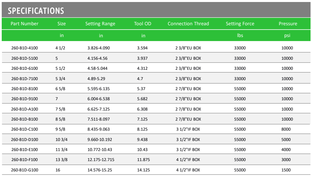Select the Connection Thread column header

click(188, 24)
